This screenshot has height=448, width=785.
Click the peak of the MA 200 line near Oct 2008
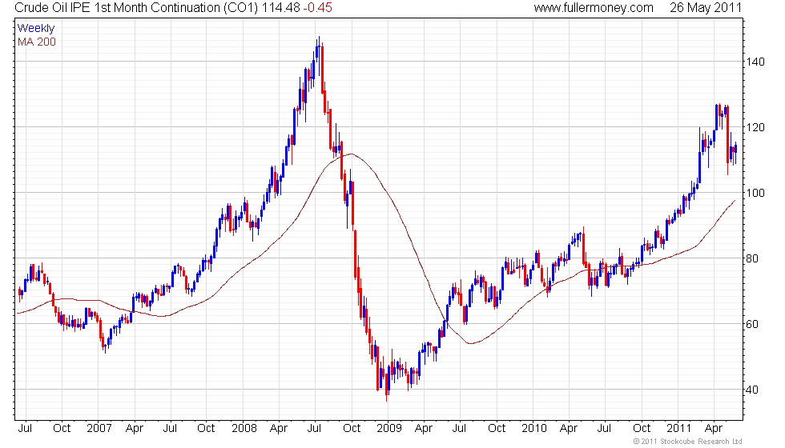[352, 154]
